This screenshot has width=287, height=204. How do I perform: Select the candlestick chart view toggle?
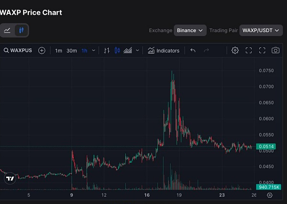[x=22, y=30]
